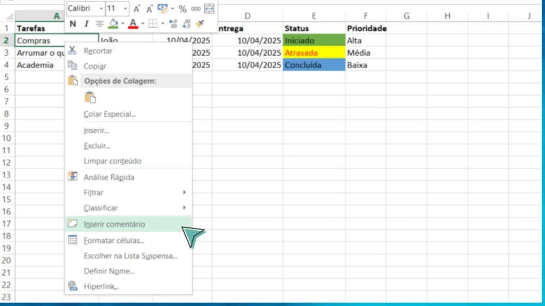Click the increase font size icon
The image size is (545, 306).
point(137,8)
